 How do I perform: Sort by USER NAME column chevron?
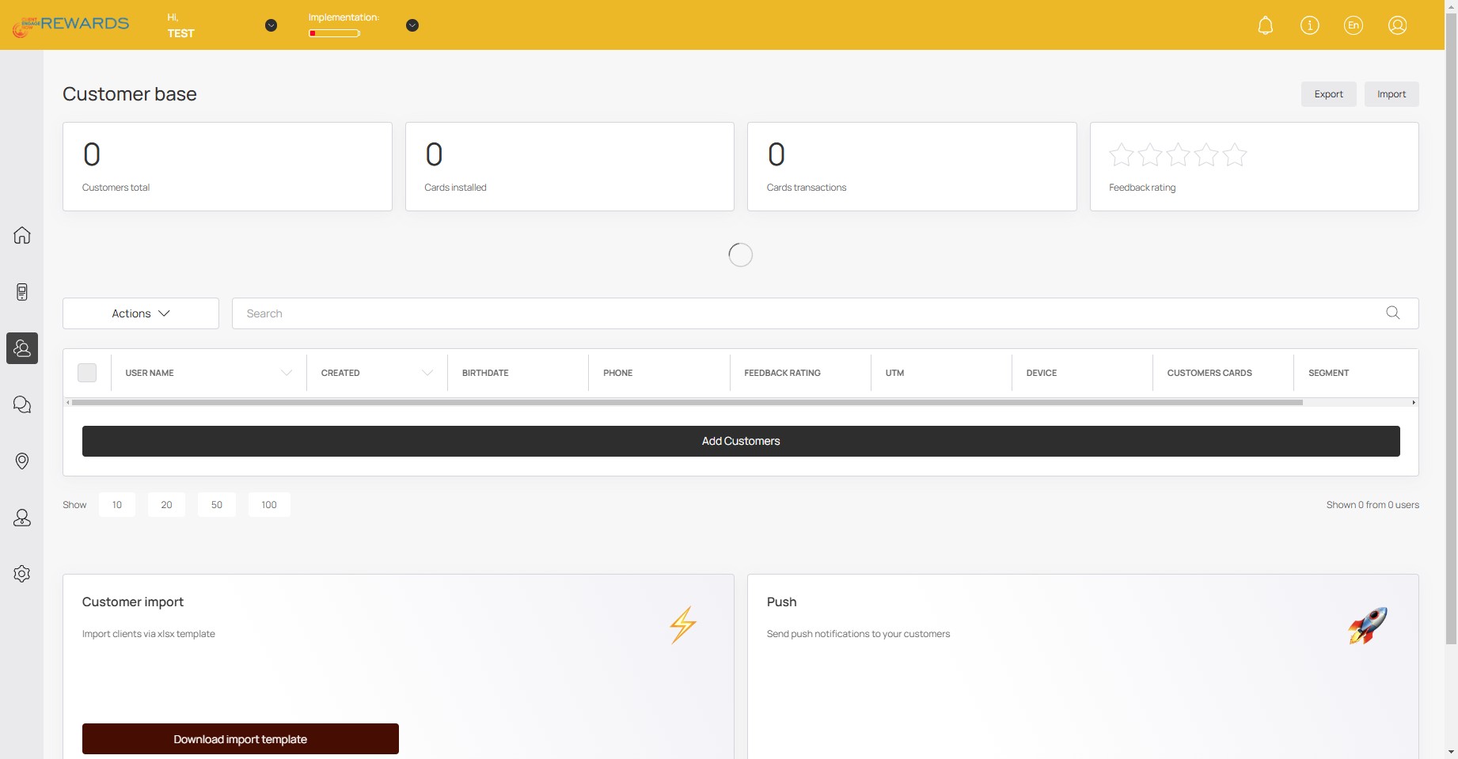(x=287, y=373)
